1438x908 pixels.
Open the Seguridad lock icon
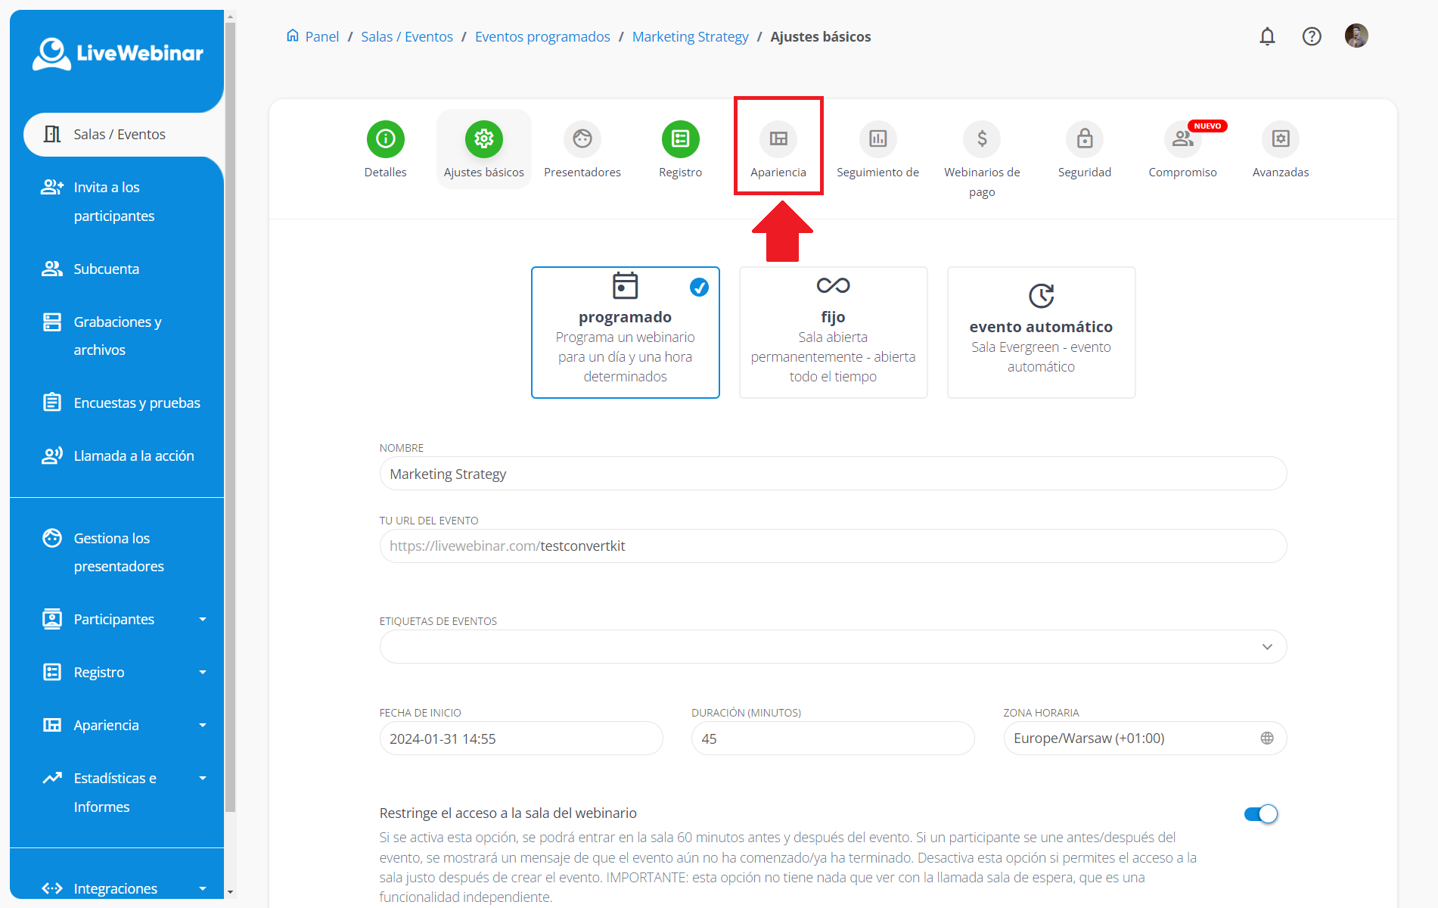(x=1084, y=139)
